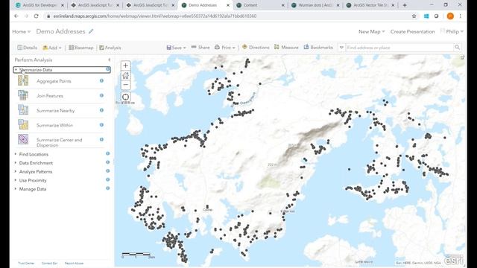Open the Trust Center footer link
Screen dimensions: 477x268
tap(26, 263)
